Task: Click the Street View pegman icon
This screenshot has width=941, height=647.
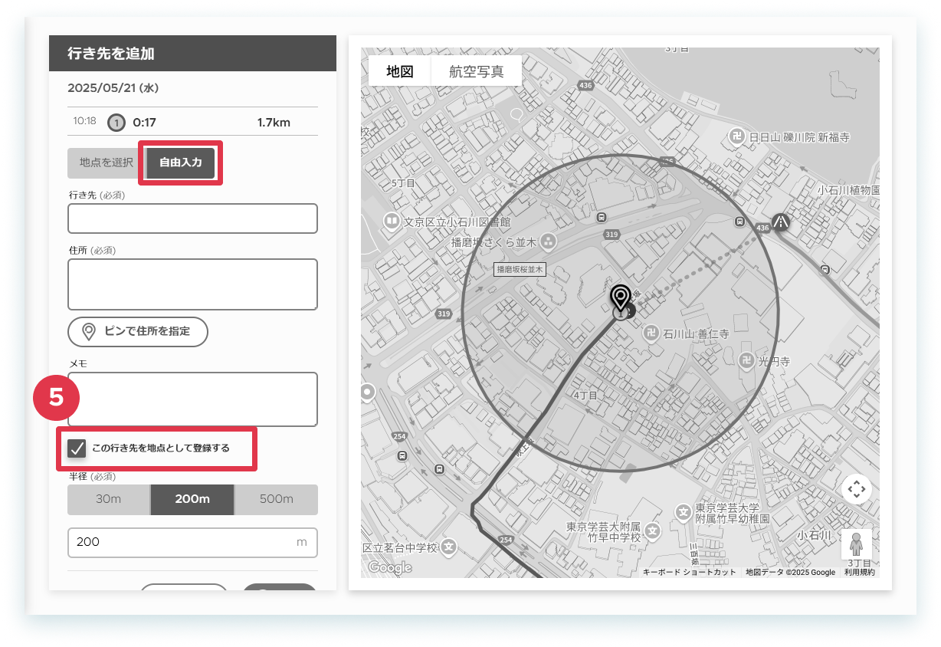Action: pyautogui.click(x=856, y=544)
